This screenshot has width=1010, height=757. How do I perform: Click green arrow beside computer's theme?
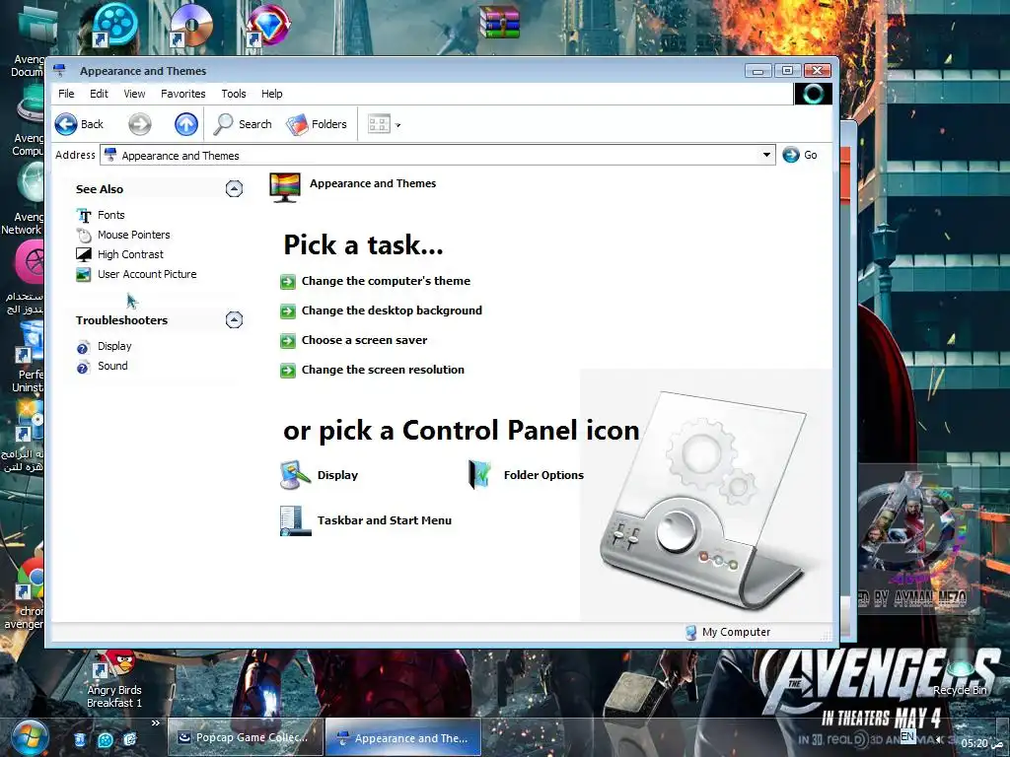(287, 281)
